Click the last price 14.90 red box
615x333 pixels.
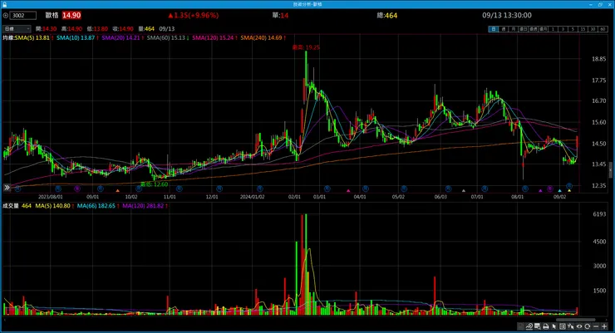coord(71,15)
